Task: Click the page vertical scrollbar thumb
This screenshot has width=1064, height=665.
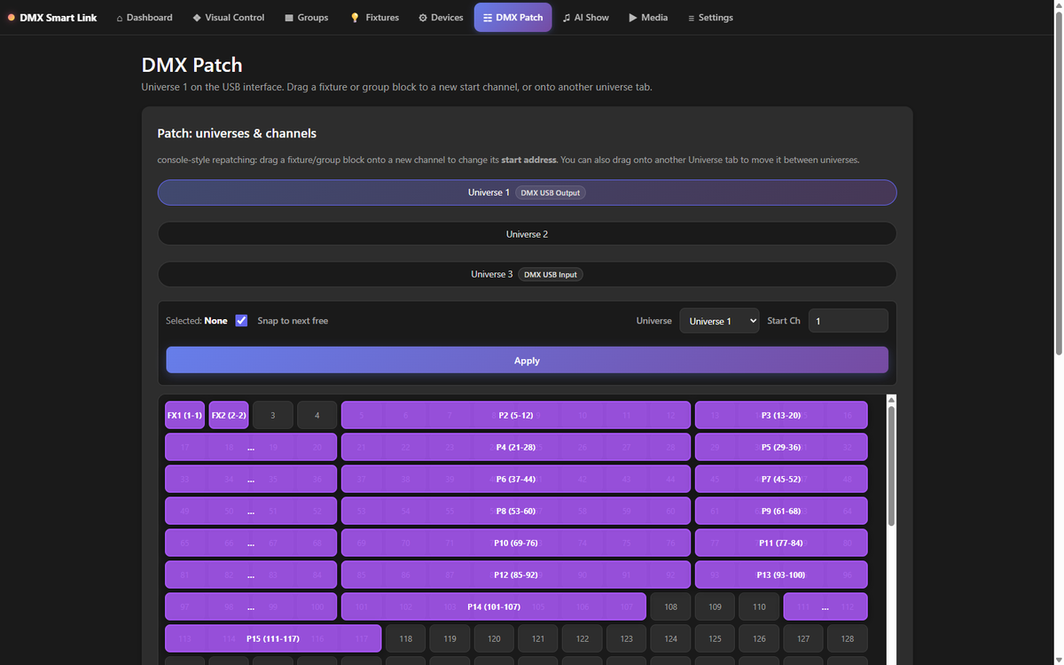Action: [x=1058, y=184]
